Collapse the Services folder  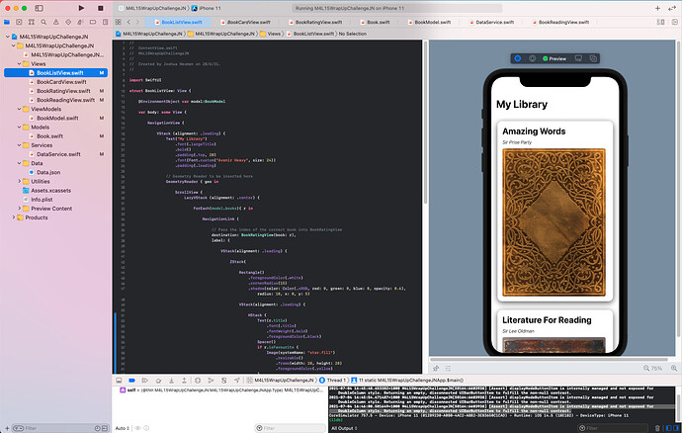pyautogui.click(x=19, y=145)
